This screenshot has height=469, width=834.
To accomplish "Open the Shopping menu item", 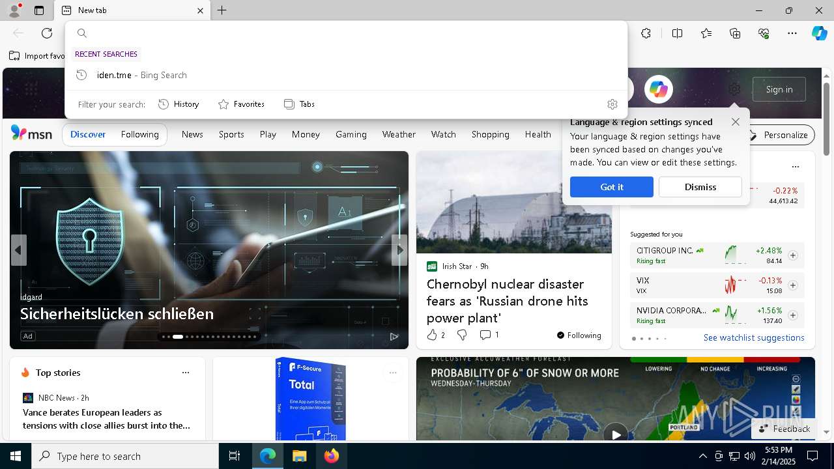I will coord(491,134).
